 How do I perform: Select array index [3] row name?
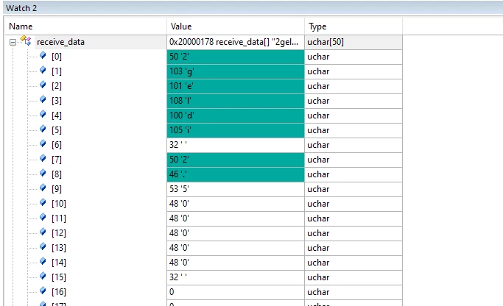click(x=57, y=101)
